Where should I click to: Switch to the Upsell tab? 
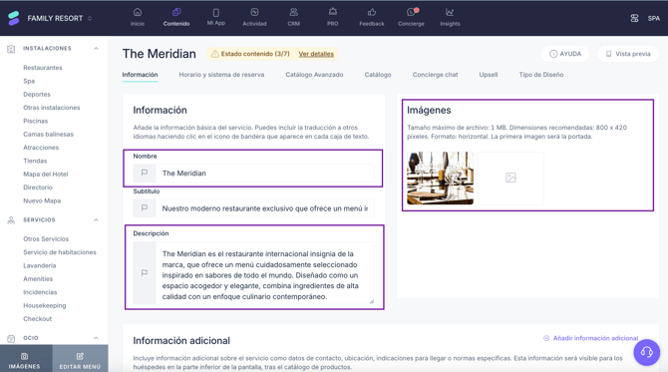(489, 75)
